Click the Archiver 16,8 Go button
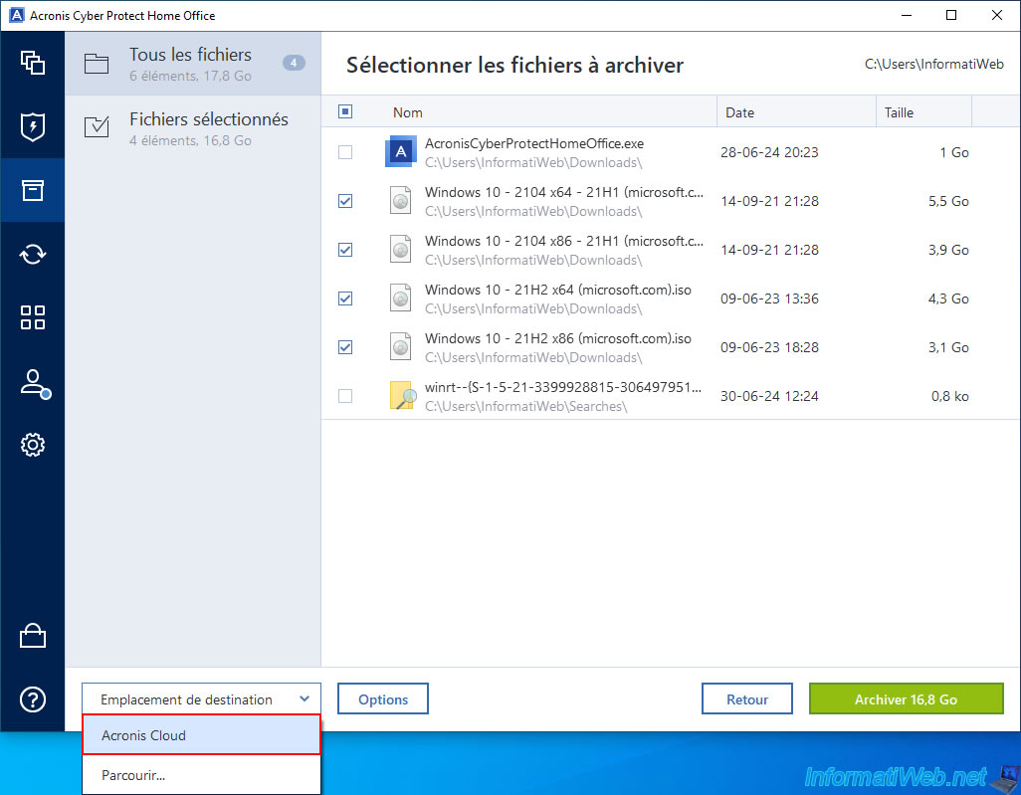Image resolution: width=1021 pixels, height=795 pixels. [906, 699]
